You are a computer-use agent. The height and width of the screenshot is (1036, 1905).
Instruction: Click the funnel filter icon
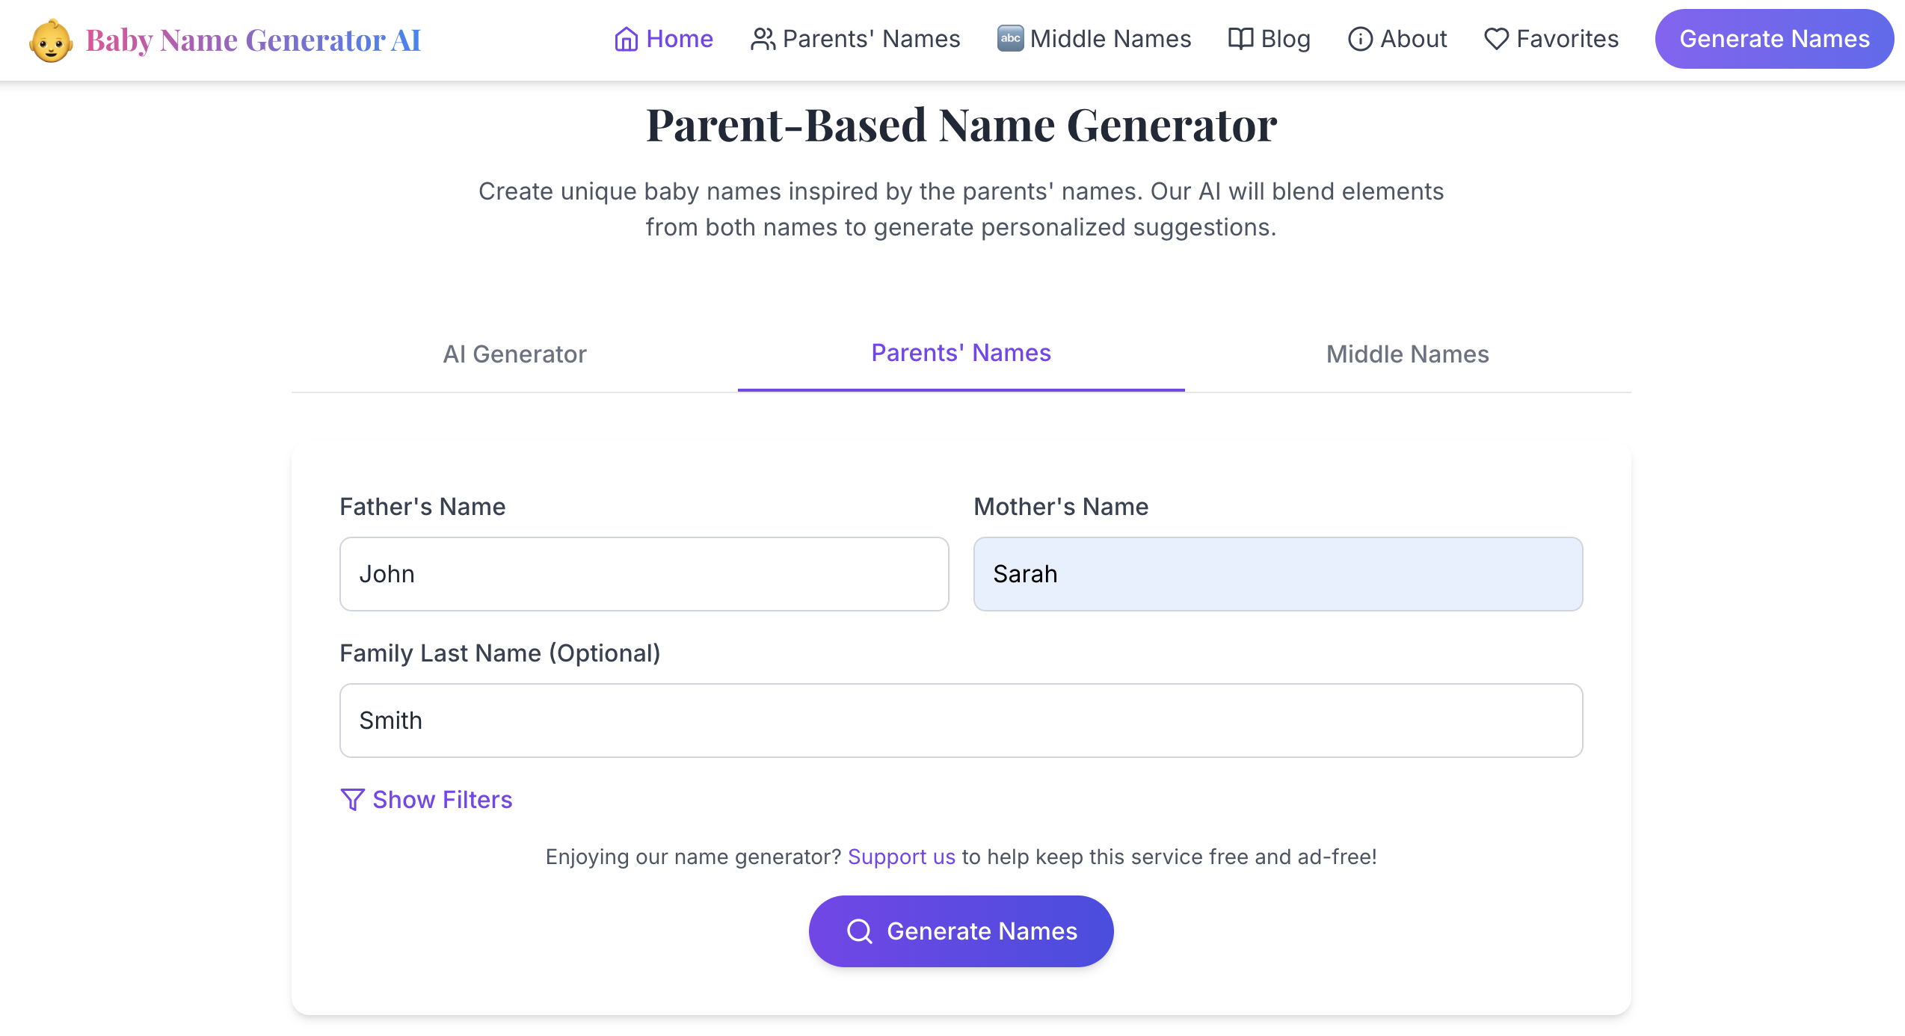pyautogui.click(x=352, y=800)
